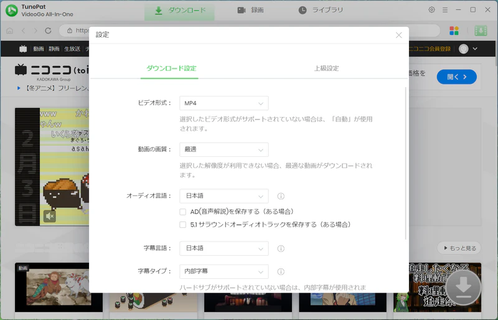Switch to the ダウンロード設定 tab
498x320 pixels.
(171, 68)
